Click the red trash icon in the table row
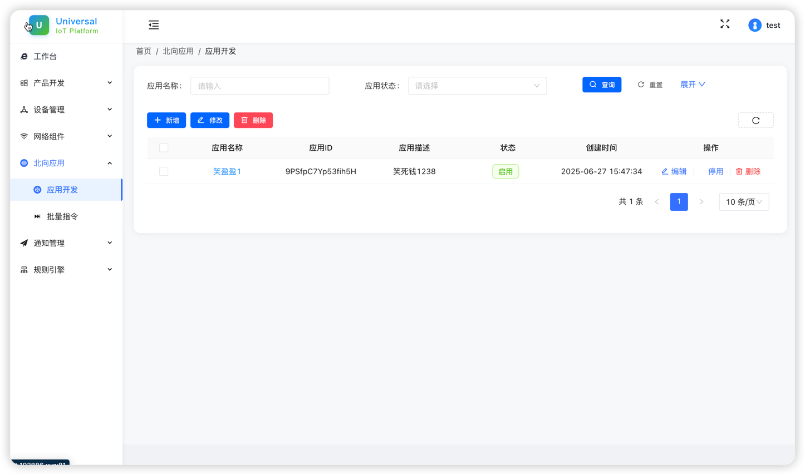This screenshot has height=475, width=805. point(739,171)
